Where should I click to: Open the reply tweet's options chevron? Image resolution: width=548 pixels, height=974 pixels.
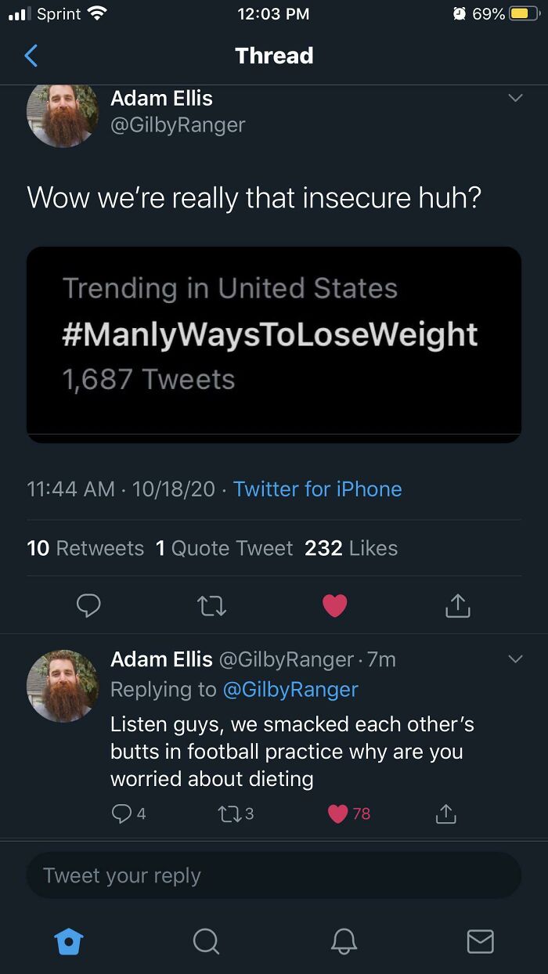point(517,659)
